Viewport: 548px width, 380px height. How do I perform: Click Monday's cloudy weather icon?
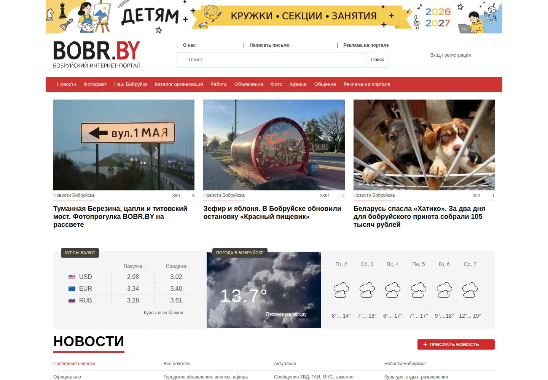point(419,290)
